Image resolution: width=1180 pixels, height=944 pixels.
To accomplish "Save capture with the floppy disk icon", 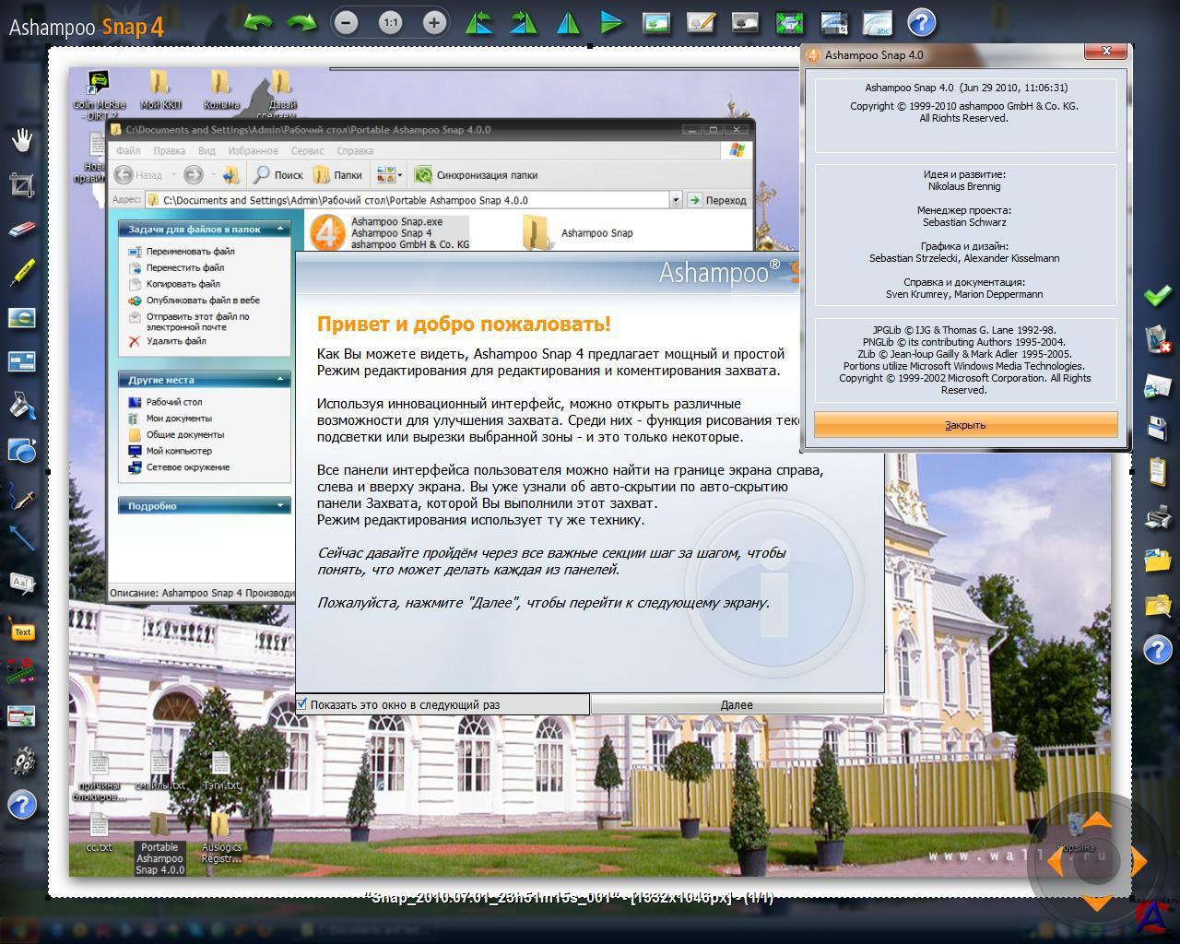I will (x=1157, y=428).
